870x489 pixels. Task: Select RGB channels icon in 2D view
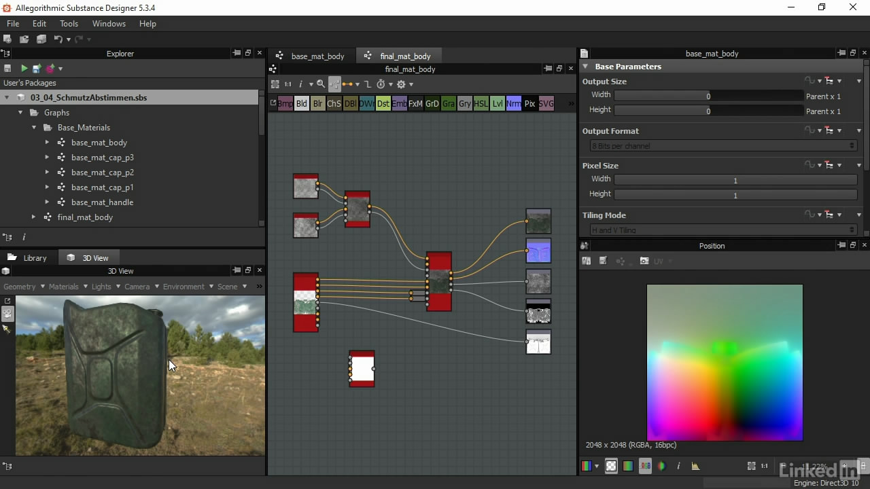(586, 466)
